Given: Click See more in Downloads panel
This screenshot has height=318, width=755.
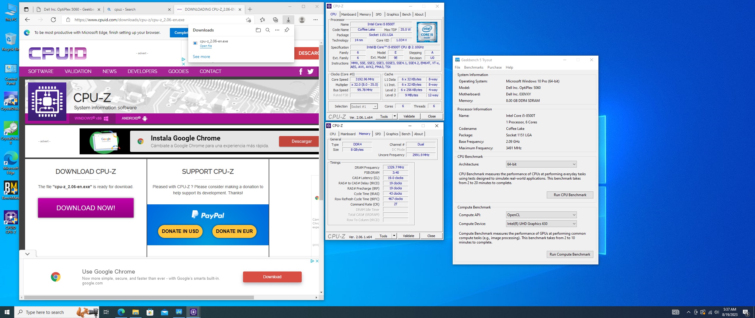Looking at the screenshot, I should [x=201, y=57].
